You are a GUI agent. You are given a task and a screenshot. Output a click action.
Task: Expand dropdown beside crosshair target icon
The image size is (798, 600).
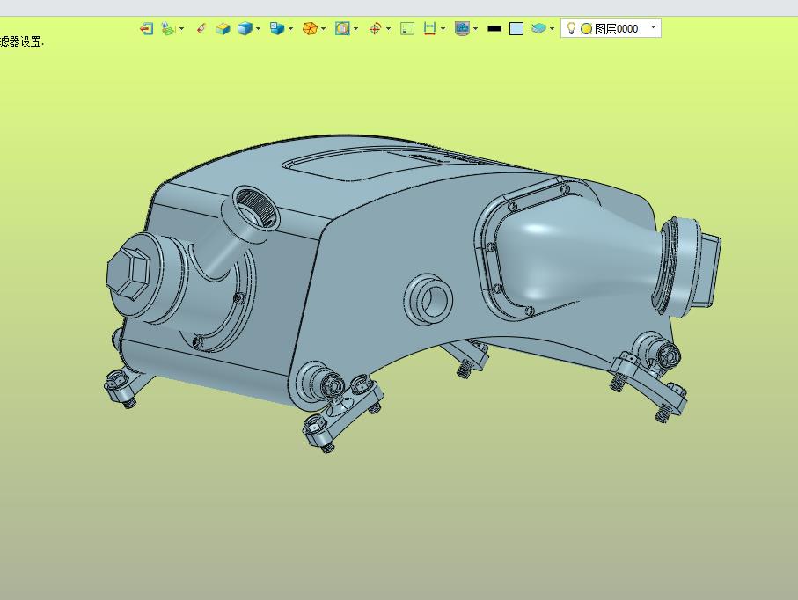pyautogui.click(x=388, y=28)
